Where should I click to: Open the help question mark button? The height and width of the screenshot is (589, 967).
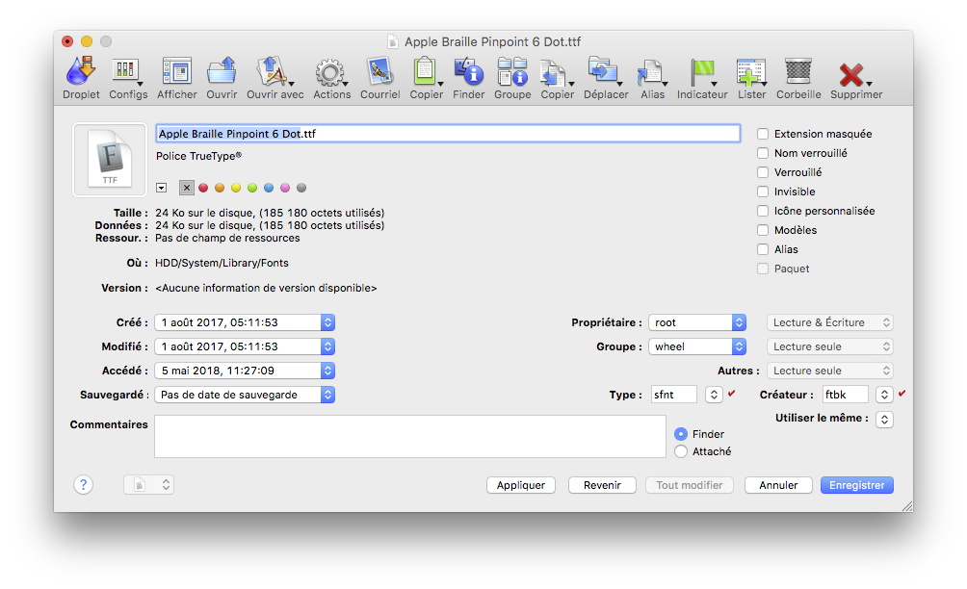click(x=83, y=485)
